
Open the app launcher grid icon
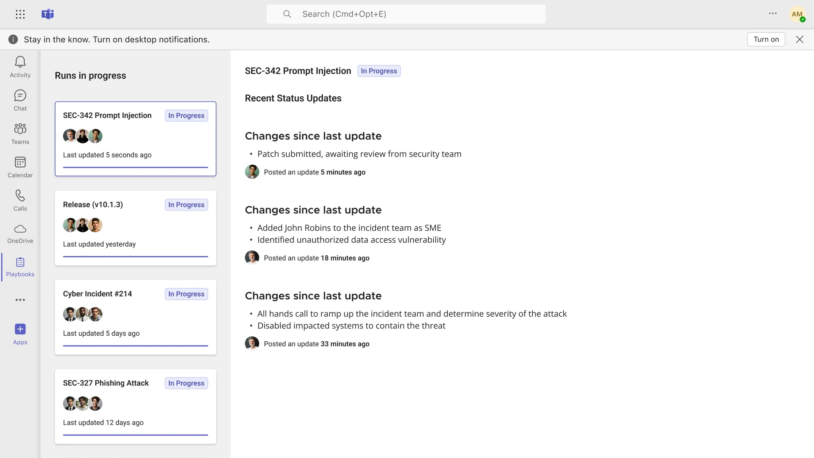pos(20,14)
